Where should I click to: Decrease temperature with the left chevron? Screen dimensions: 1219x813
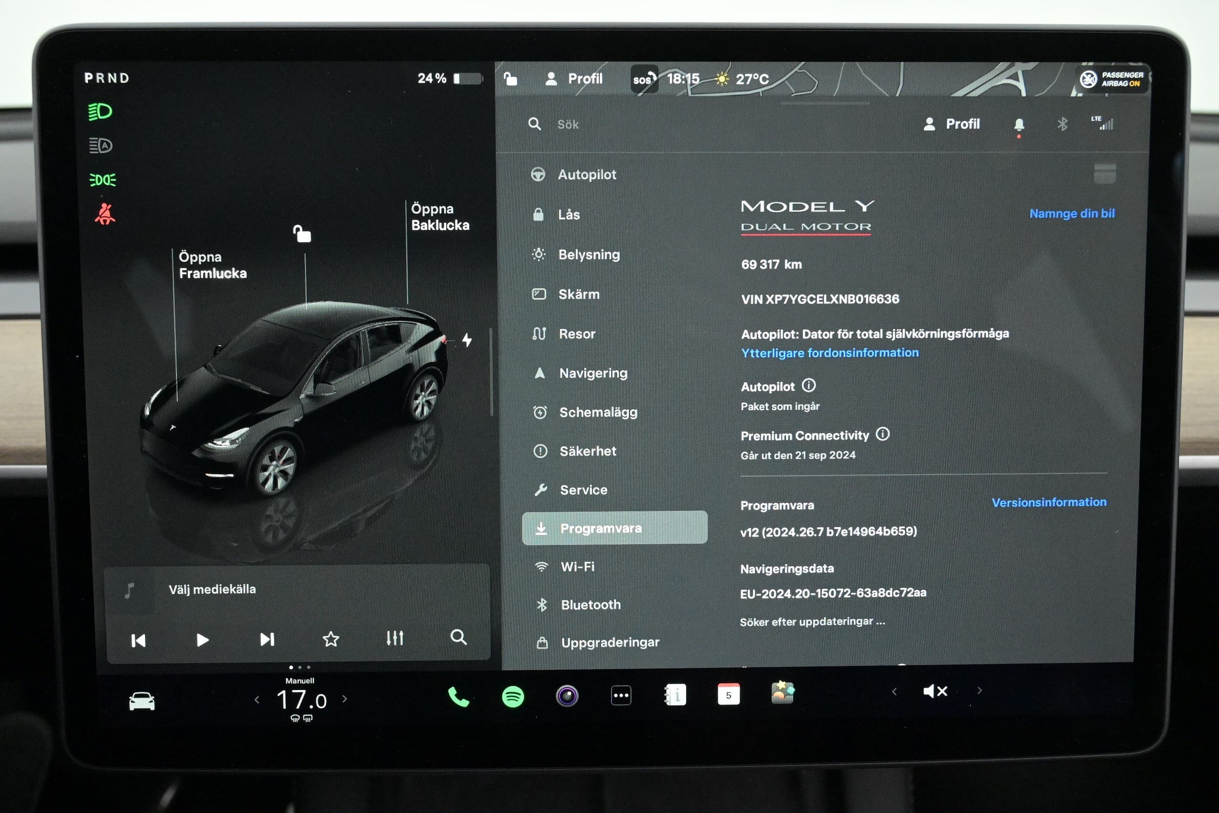[x=257, y=699]
